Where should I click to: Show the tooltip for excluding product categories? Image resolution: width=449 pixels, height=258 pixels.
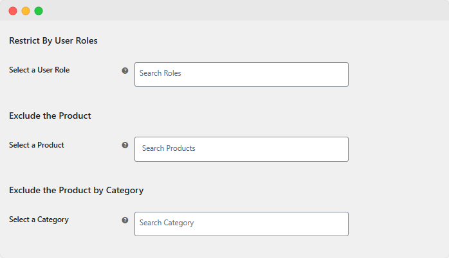[125, 220]
